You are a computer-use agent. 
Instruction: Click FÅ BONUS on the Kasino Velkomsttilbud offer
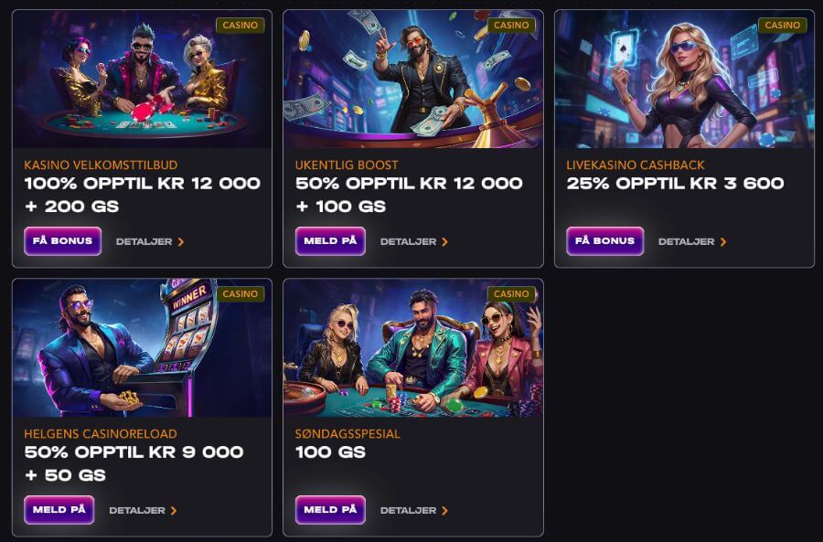click(x=62, y=241)
